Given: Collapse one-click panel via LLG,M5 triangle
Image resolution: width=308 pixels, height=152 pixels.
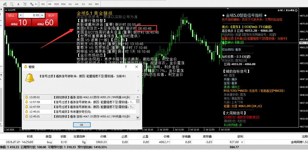Looking at the screenshot, I should coord(6,10).
